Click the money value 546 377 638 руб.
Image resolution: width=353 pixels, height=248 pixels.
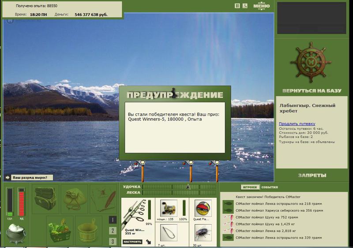(x=91, y=15)
